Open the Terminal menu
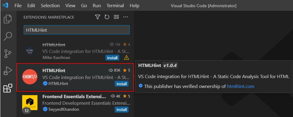 [115, 6]
